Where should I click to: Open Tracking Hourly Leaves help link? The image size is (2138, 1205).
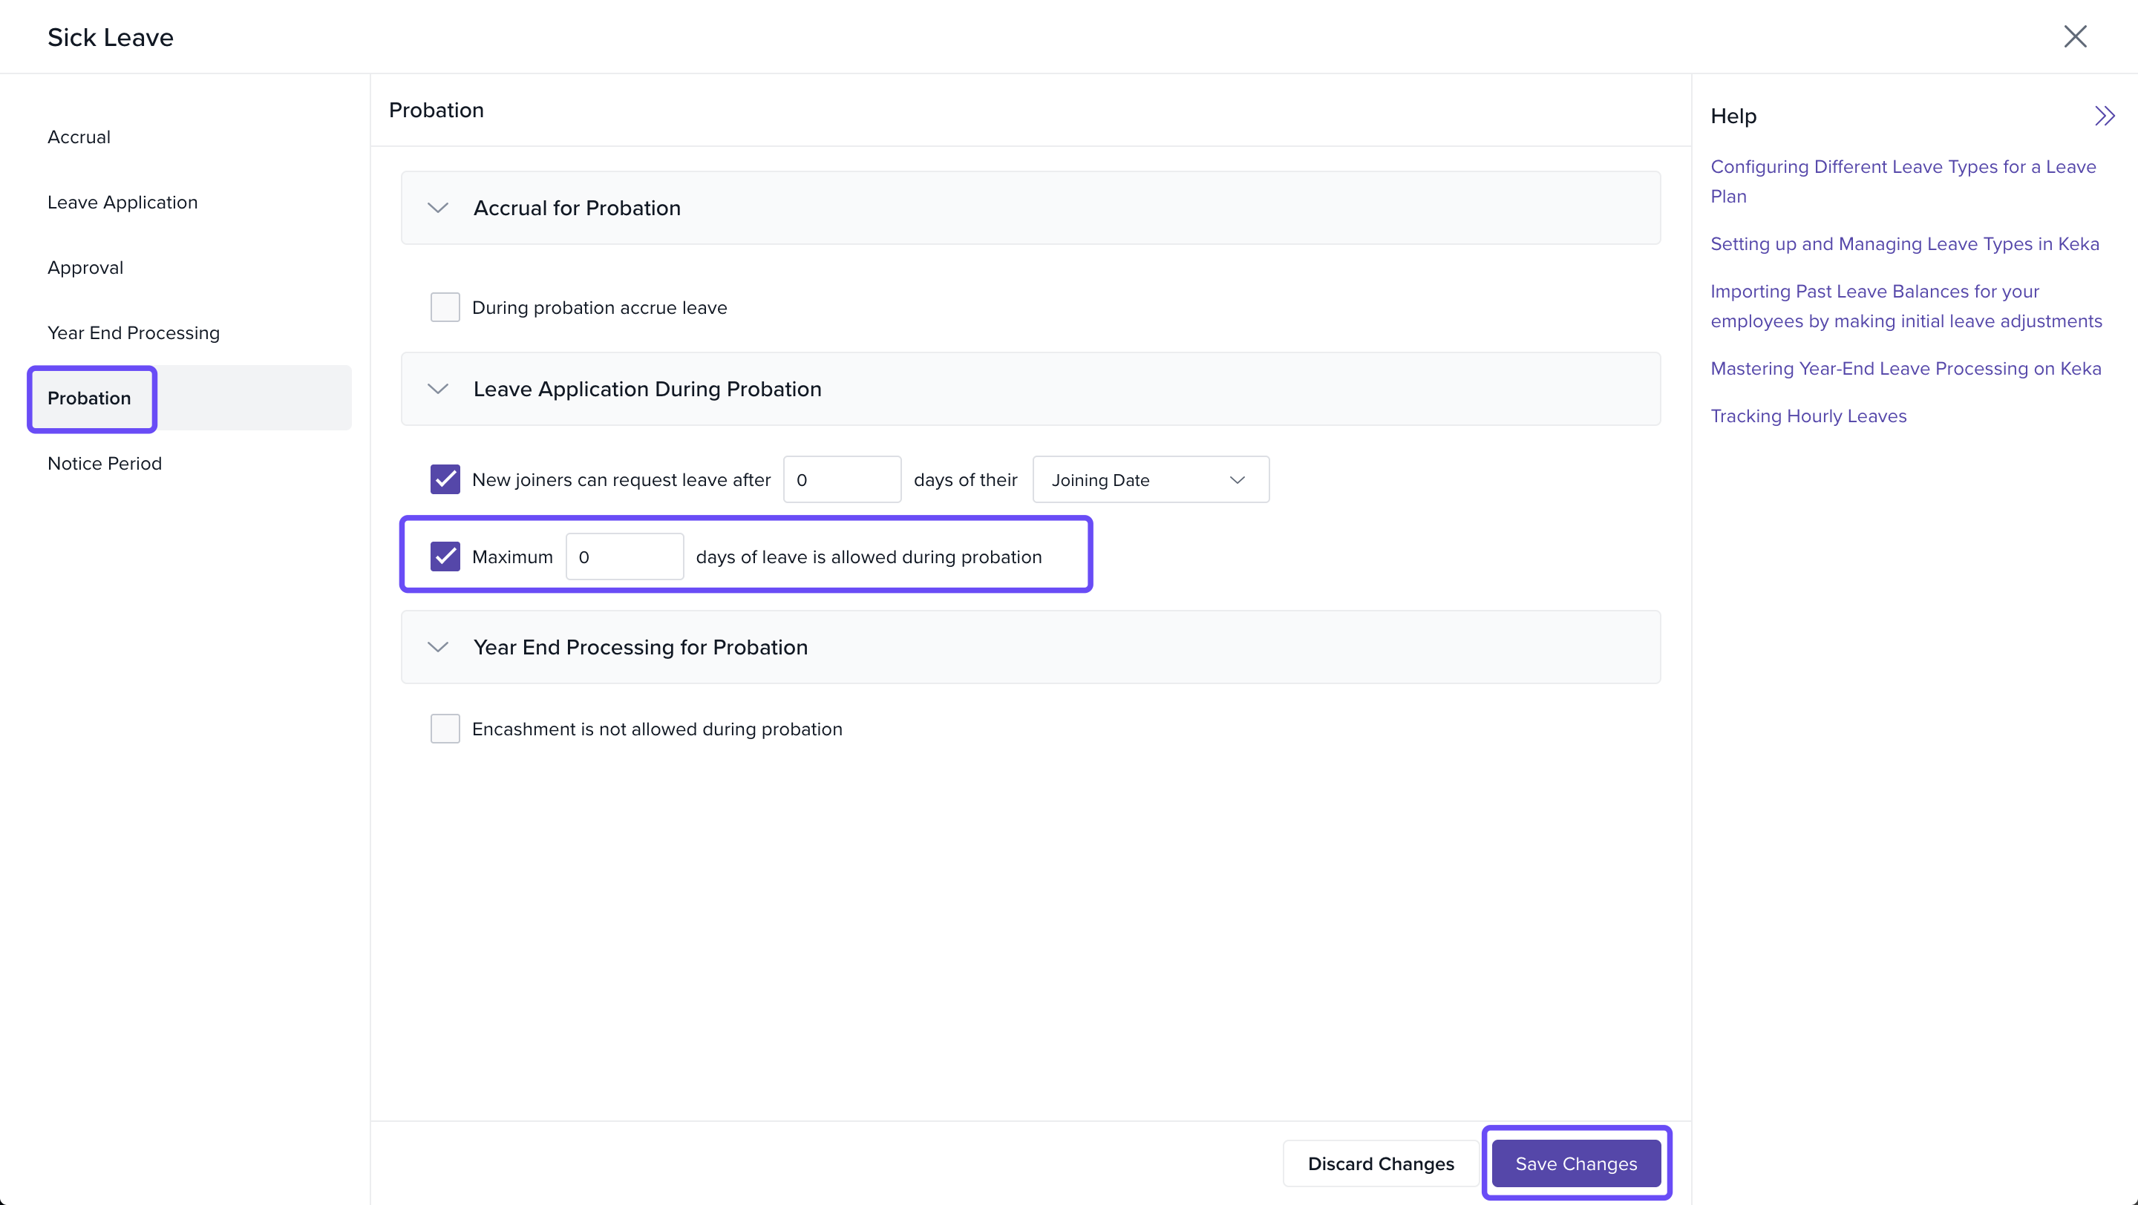1808,416
